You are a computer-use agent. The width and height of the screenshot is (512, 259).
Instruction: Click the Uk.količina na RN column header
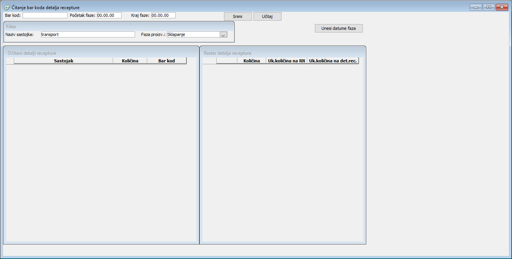coord(286,61)
